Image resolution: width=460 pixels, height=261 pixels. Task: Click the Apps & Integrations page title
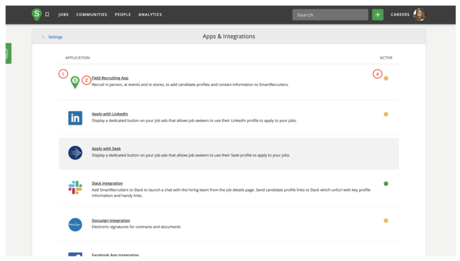coord(229,36)
